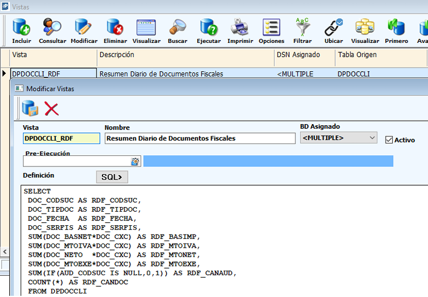The height and width of the screenshot is (297, 428).
Task: Cancel editing with the red X icon
Action: click(x=52, y=109)
